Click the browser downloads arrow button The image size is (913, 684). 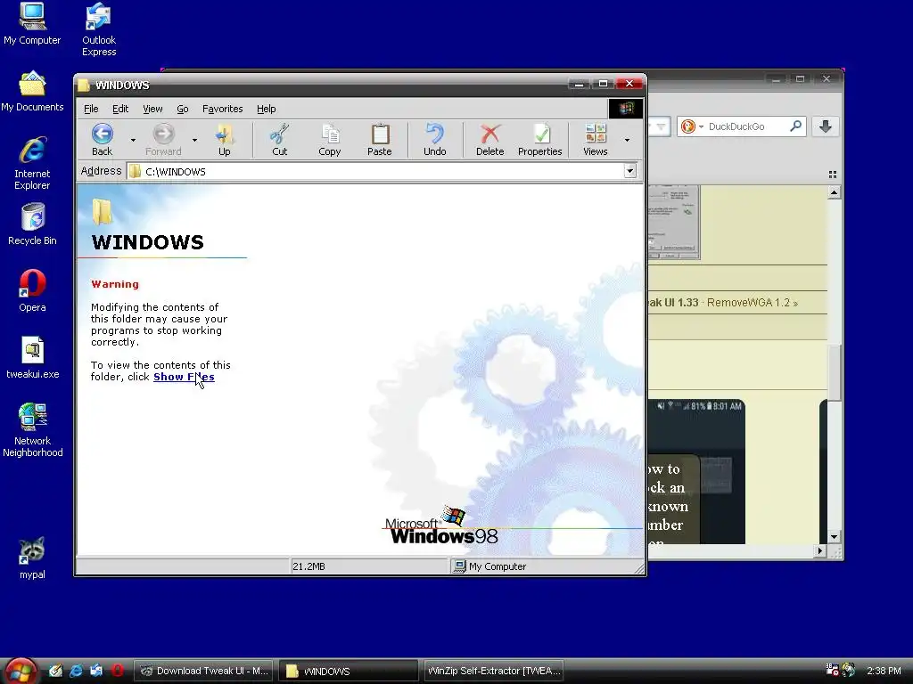click(825, 126)
